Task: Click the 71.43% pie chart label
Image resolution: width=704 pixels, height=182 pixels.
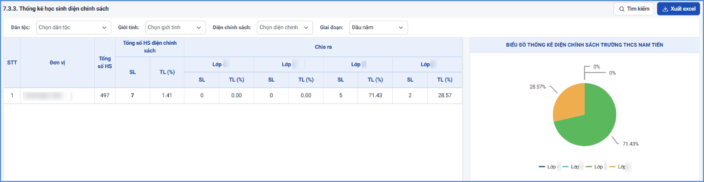Action: (x=631, y=144)
